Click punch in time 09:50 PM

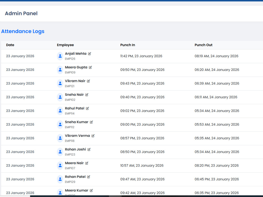[x=142, y=70]
